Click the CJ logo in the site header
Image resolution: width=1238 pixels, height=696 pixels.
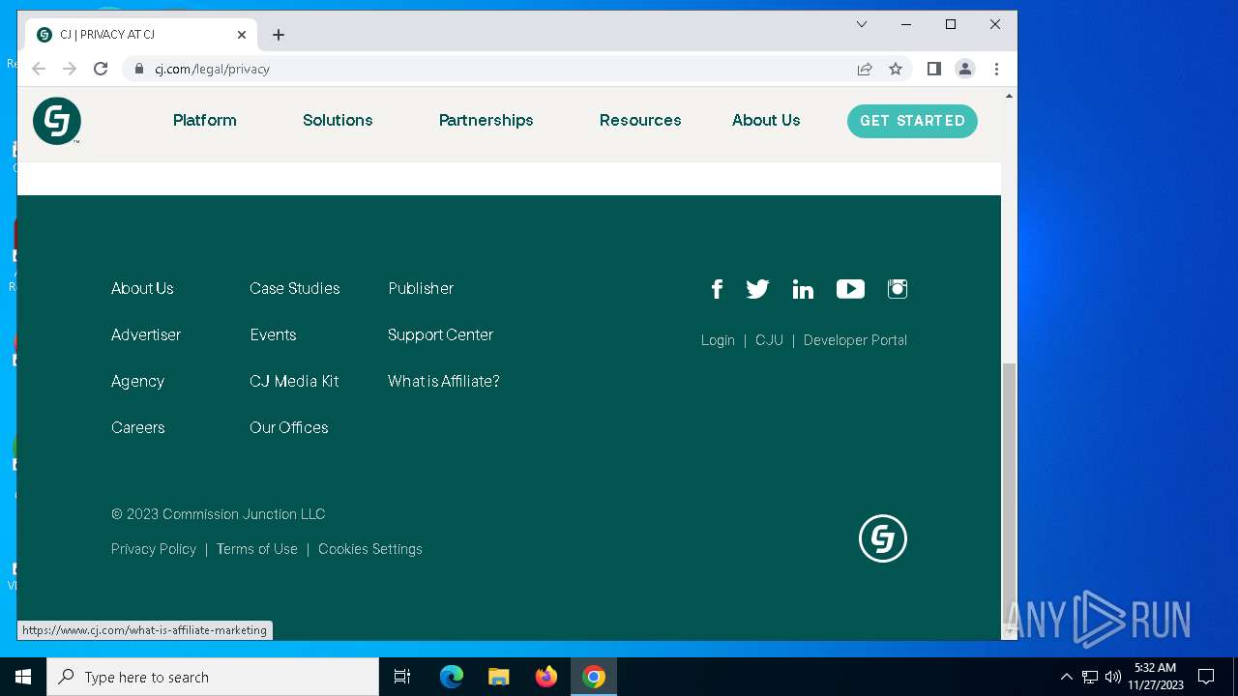point(57,121)
